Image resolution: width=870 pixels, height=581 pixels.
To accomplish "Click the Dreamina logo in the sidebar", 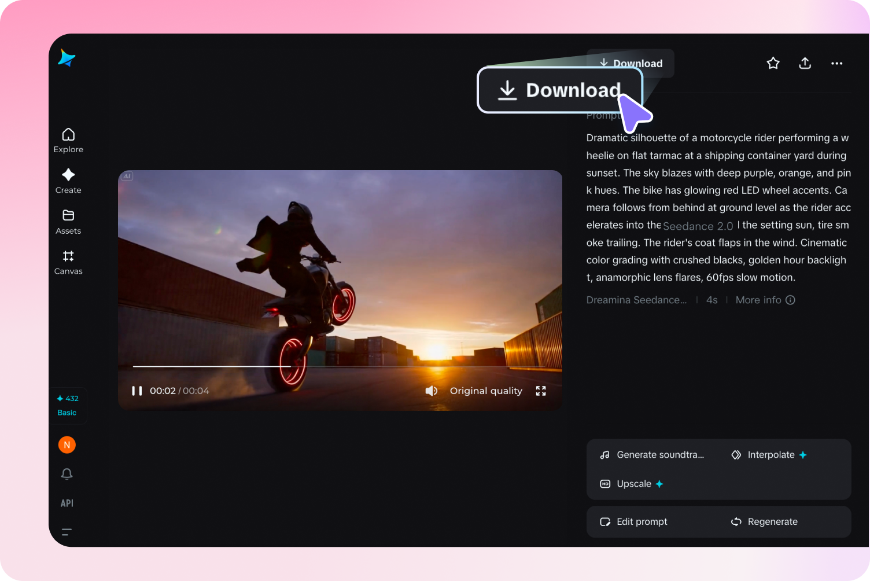I will (x=67, y=58).
